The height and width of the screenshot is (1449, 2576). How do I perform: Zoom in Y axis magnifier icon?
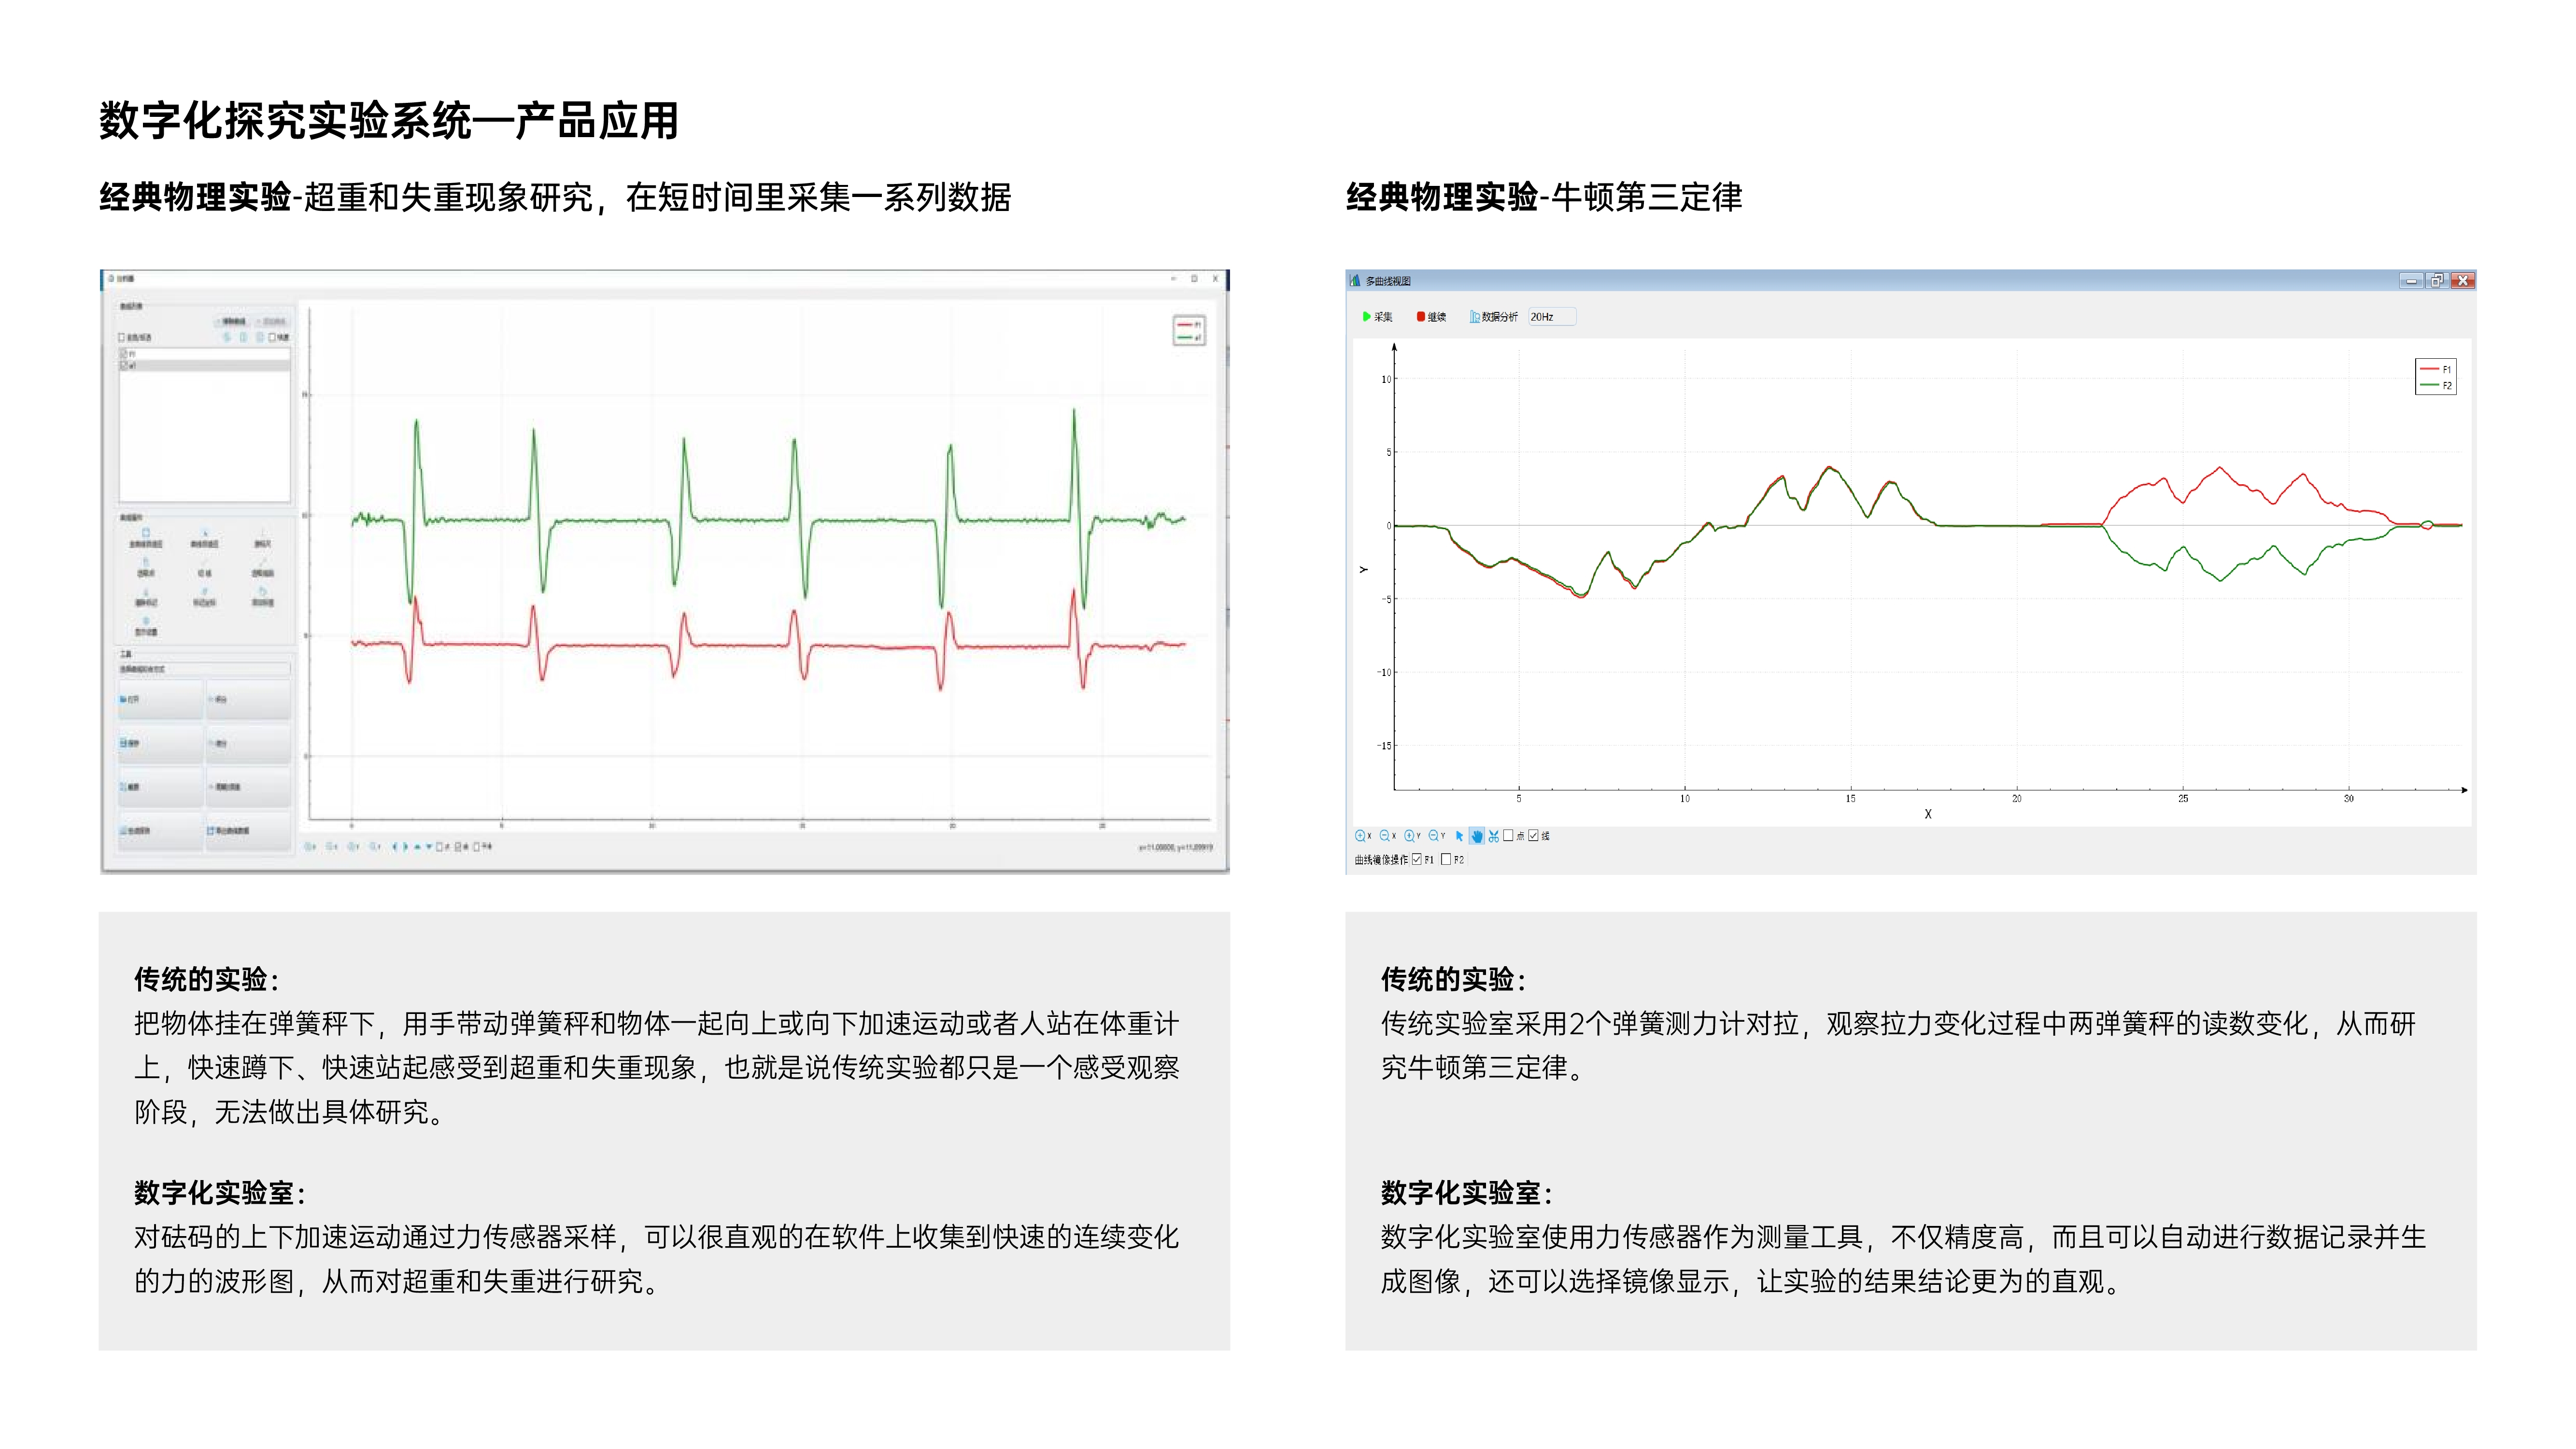[x=1410, y=836]
